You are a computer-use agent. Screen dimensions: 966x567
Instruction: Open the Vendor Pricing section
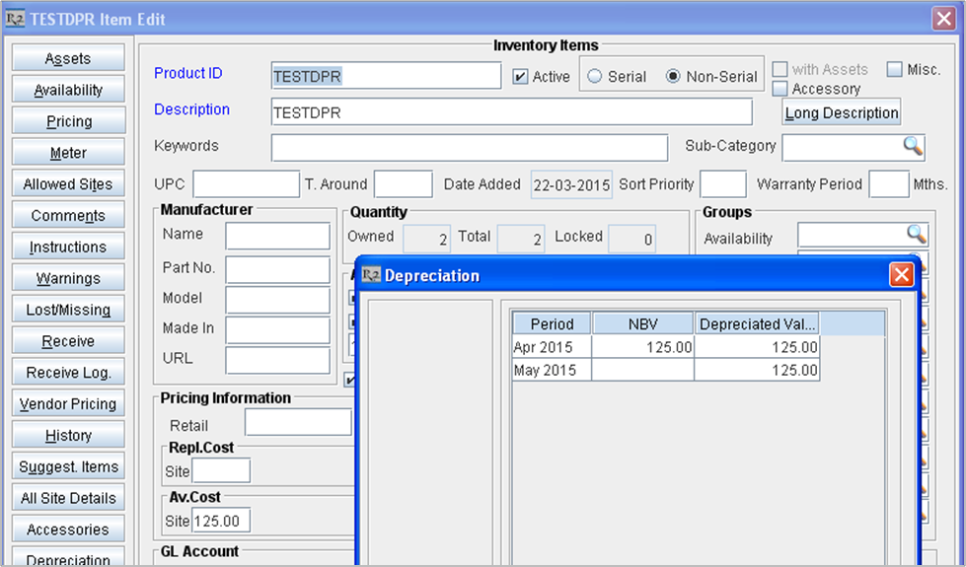(x=68, y=404)
